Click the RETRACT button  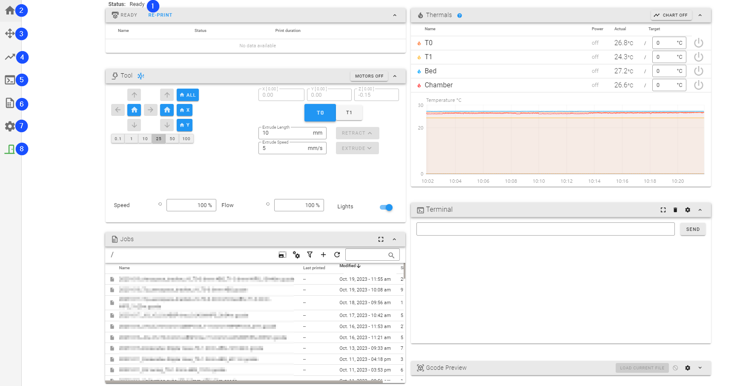(x=357, y=133)
